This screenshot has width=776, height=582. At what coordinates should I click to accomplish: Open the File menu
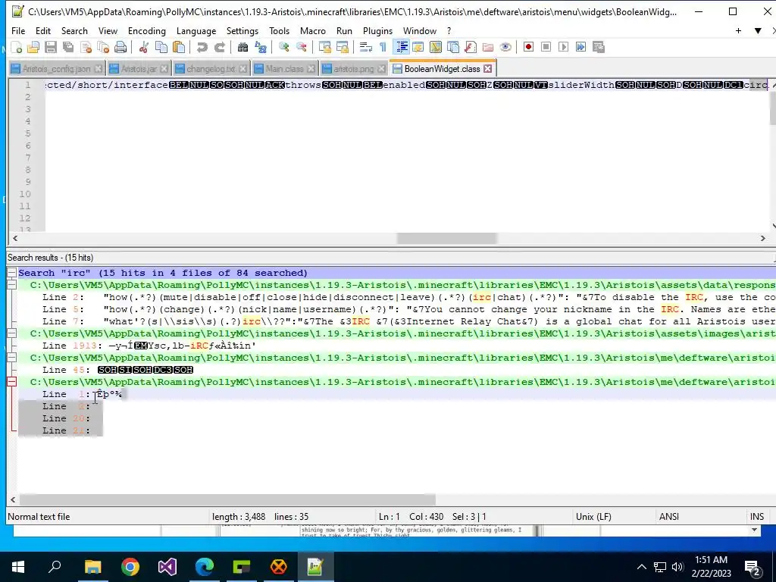pyautogui.click(x=18, y=30)
